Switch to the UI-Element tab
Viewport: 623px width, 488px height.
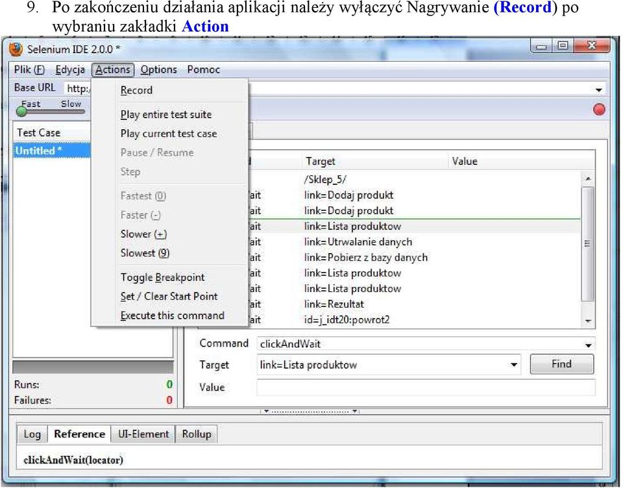pyautogui.click(x=143, y=434)
